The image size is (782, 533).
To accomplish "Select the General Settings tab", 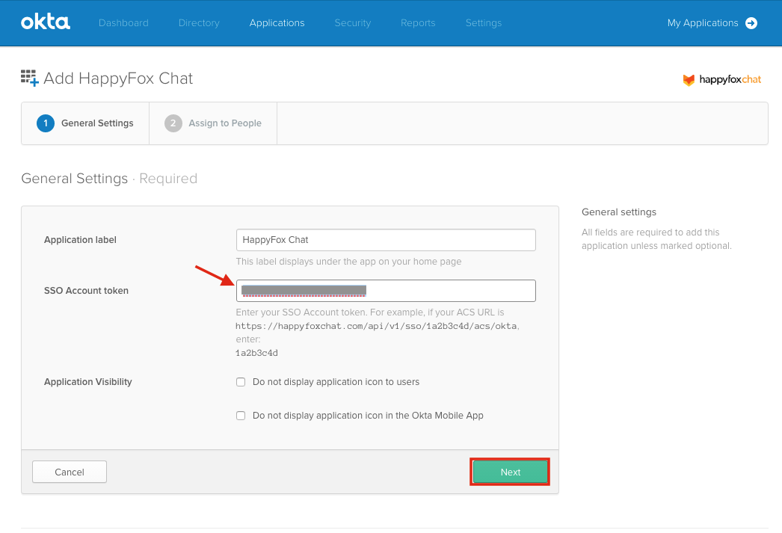I will [x=84, y=123].
